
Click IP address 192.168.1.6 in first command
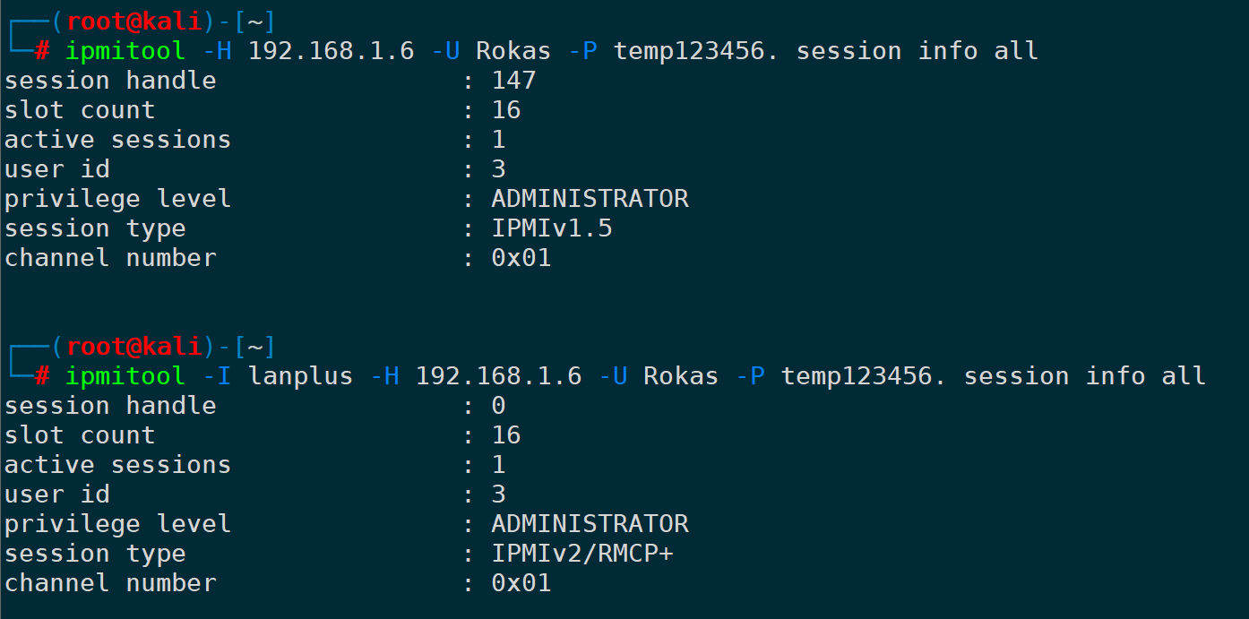tap(332, 51)
